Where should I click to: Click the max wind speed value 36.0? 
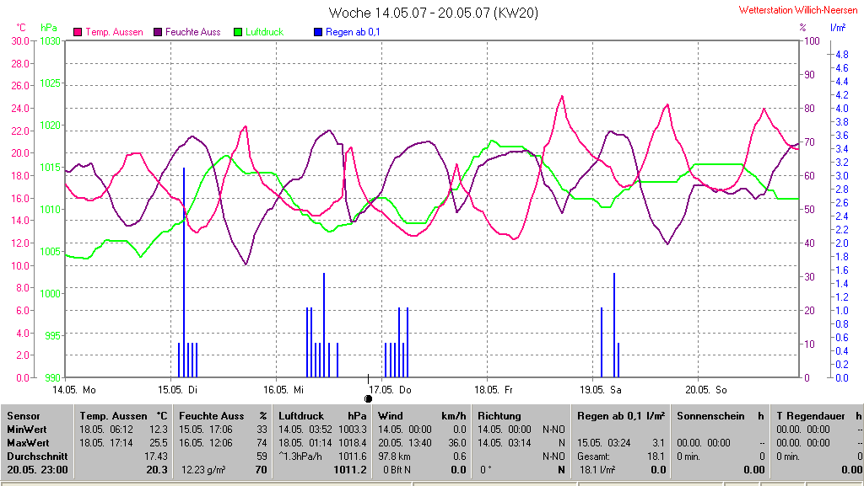pos(457,442)
